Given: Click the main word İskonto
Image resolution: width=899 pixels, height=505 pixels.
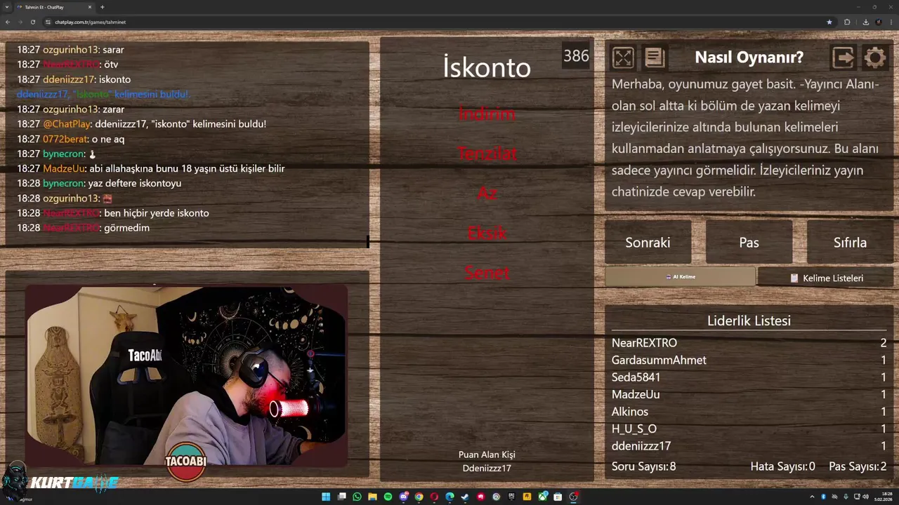Looking at the screenshot, I should pos(487,67).
